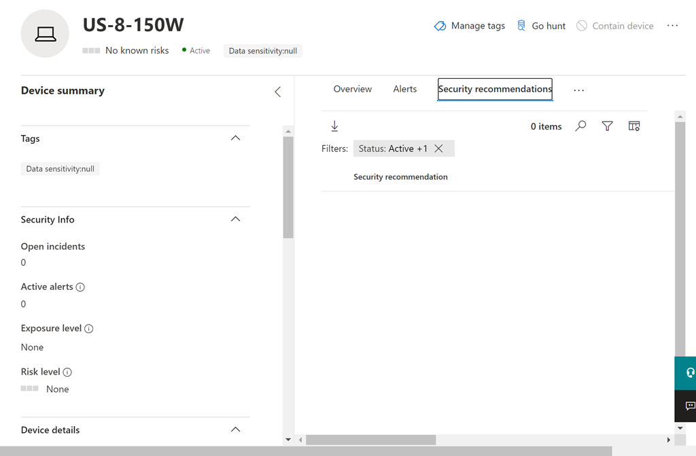Collapse the Tags section
The image size is (696, 456).
[235, 138]
